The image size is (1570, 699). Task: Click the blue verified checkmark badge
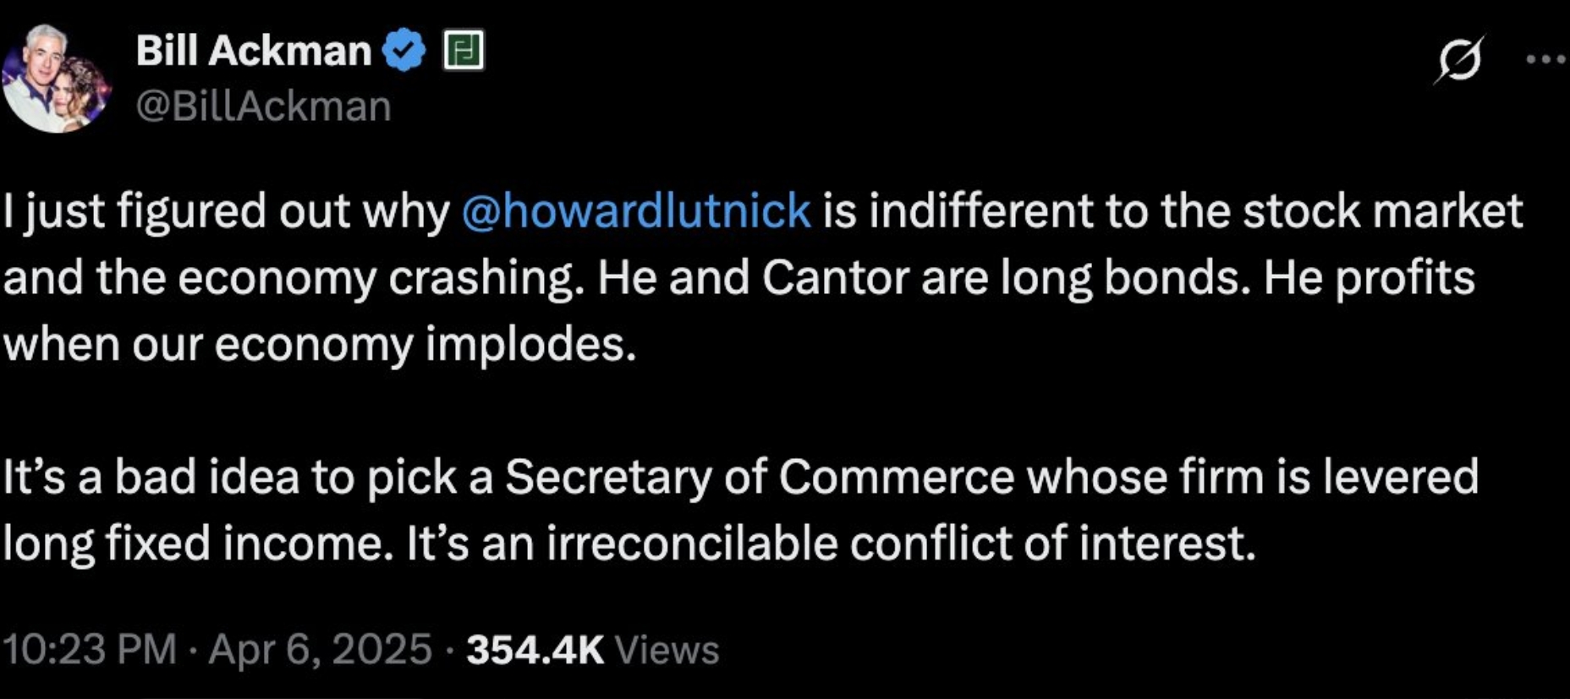[405, 51]
